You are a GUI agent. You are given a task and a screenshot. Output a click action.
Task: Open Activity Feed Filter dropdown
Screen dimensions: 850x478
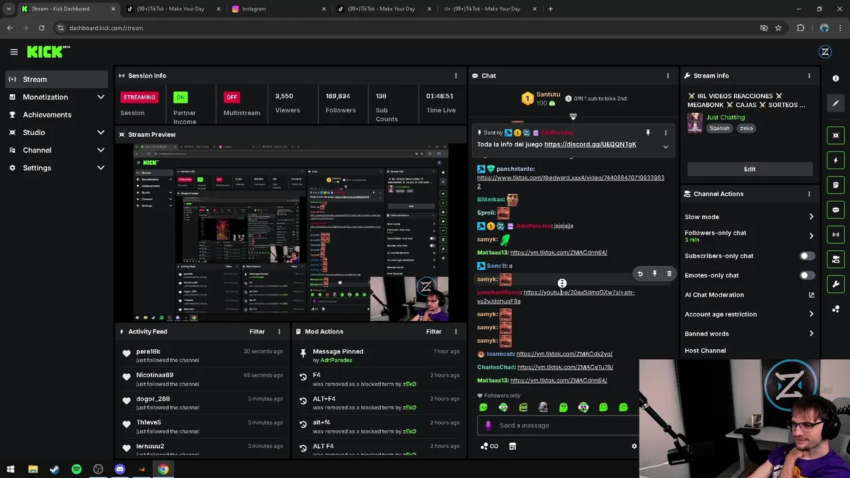(257, 331)
